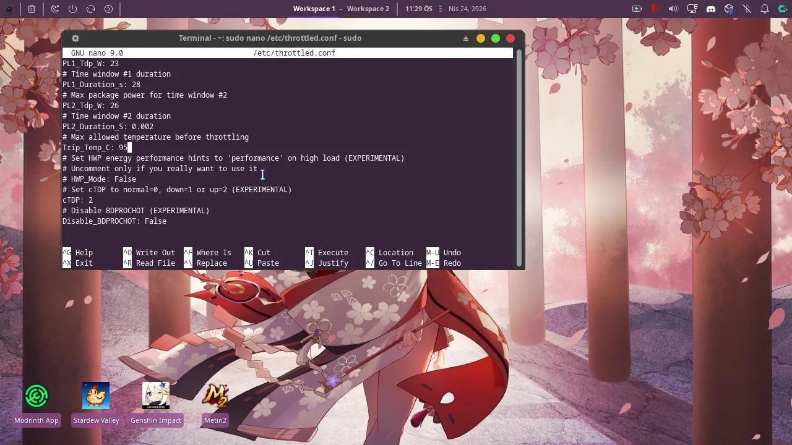This screenshot has width=792, height=445.
Task: Close the terminal with the red button
Action: point(510,38)
